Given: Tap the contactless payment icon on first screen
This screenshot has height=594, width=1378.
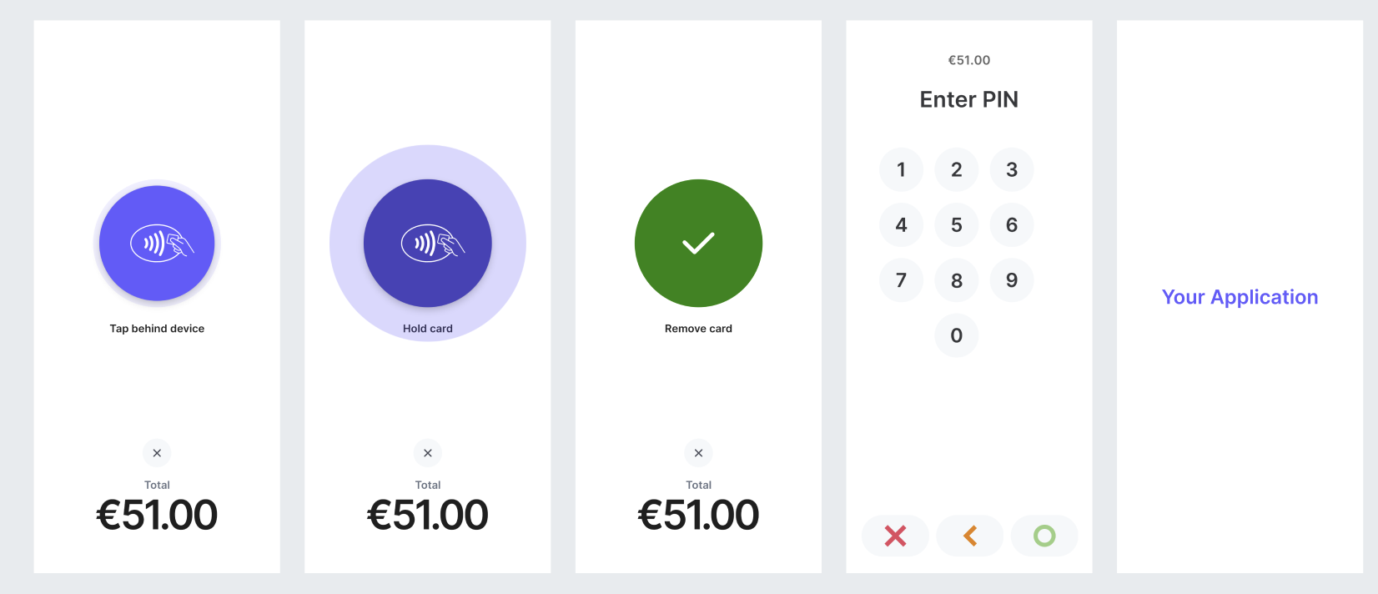Looking at the screenshot, I should [x=157, y=243].
